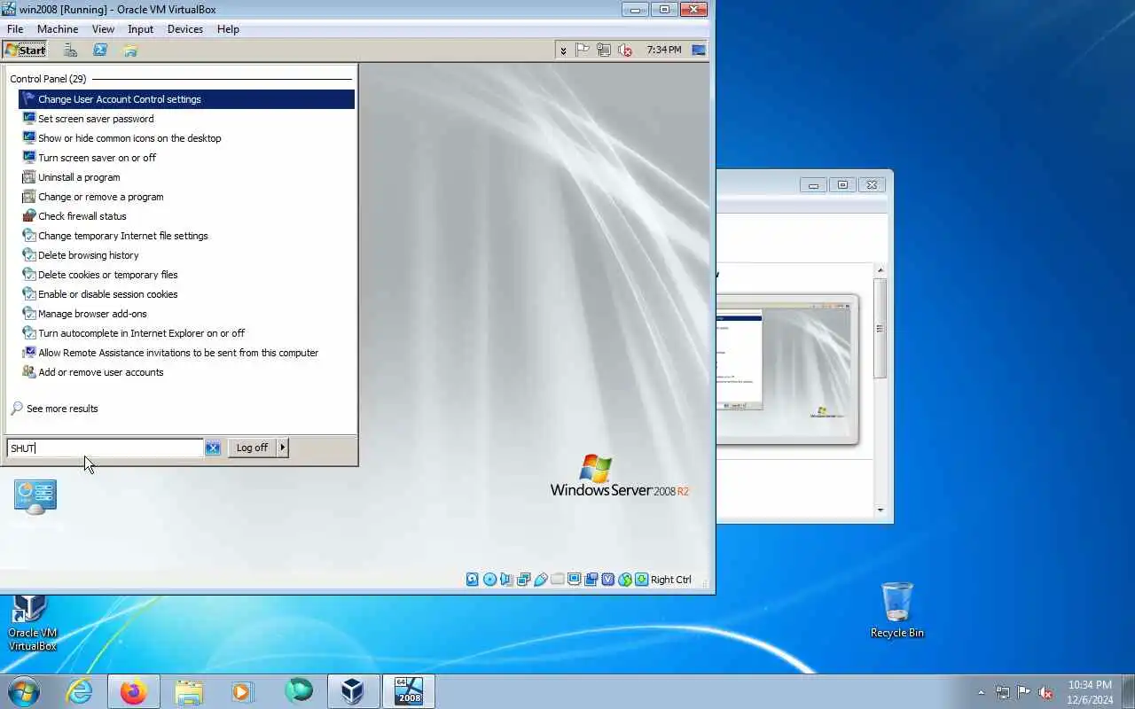Open Check firewall status result
This screenshot has height=709, width=1135.
(x=186, y=216)
